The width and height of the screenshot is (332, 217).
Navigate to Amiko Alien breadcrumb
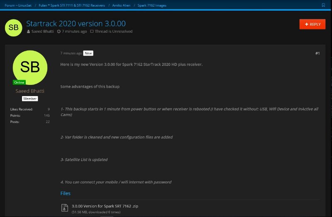coord(122,5)
